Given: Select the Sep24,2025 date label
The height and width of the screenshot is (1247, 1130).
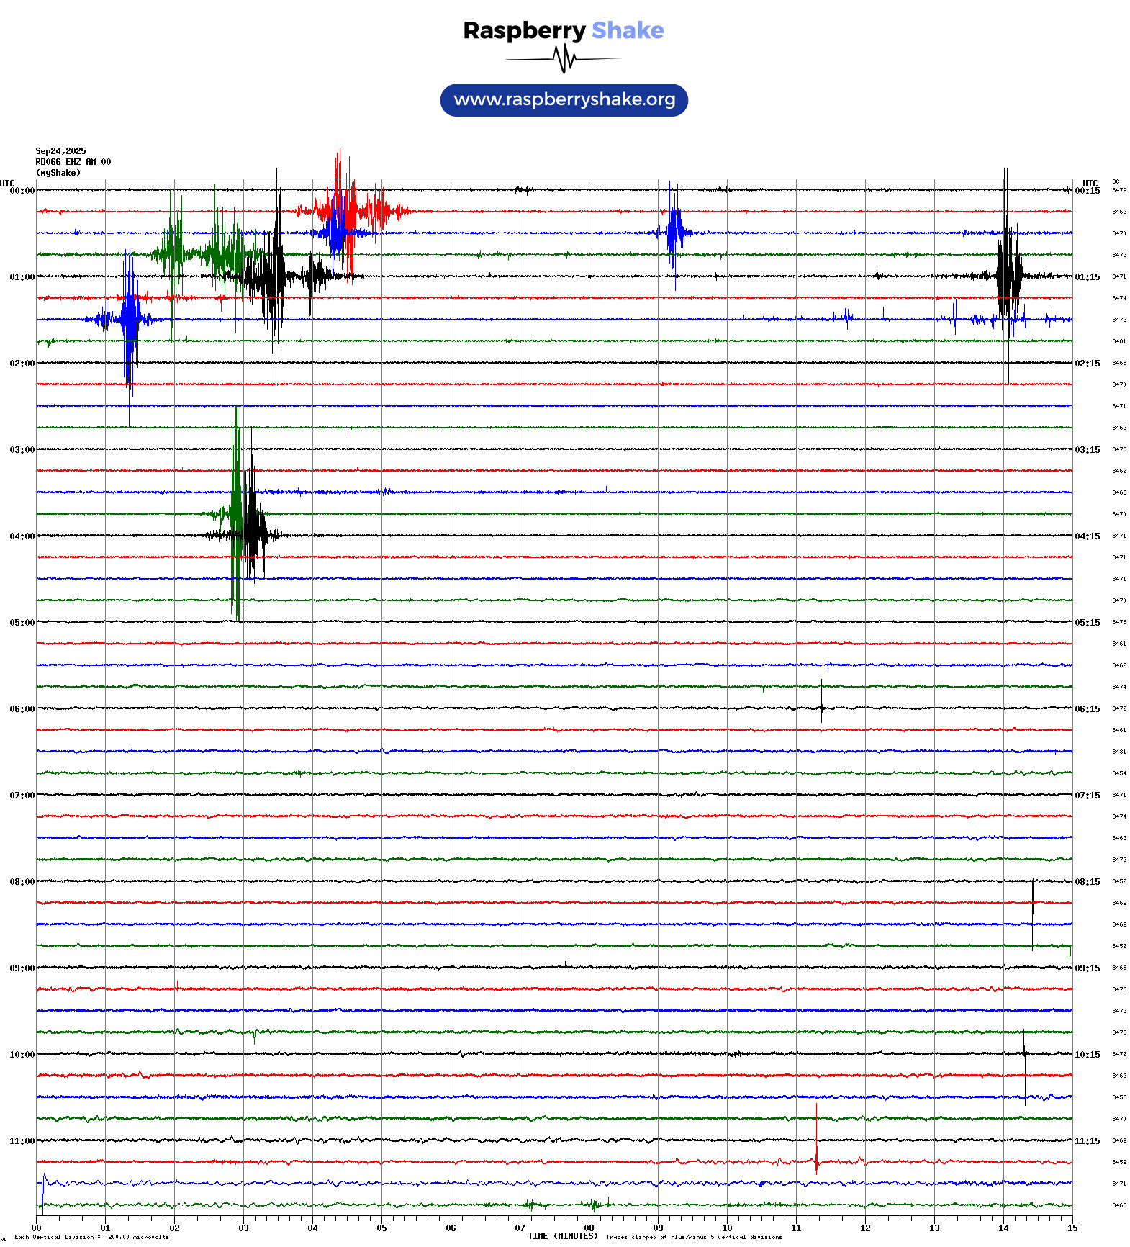Looking at the screenshot, I should [60, 151].
